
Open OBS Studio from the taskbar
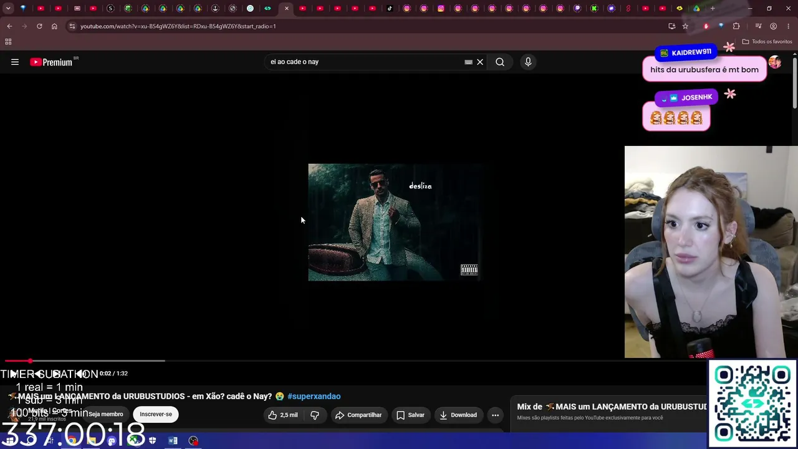[x=193, y=441]
